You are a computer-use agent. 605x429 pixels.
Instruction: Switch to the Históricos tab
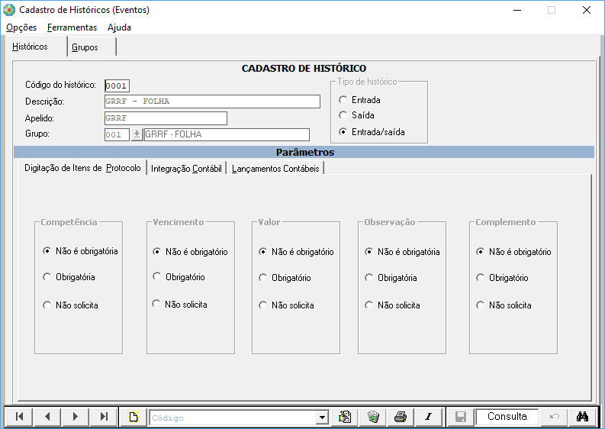point(36,47)
